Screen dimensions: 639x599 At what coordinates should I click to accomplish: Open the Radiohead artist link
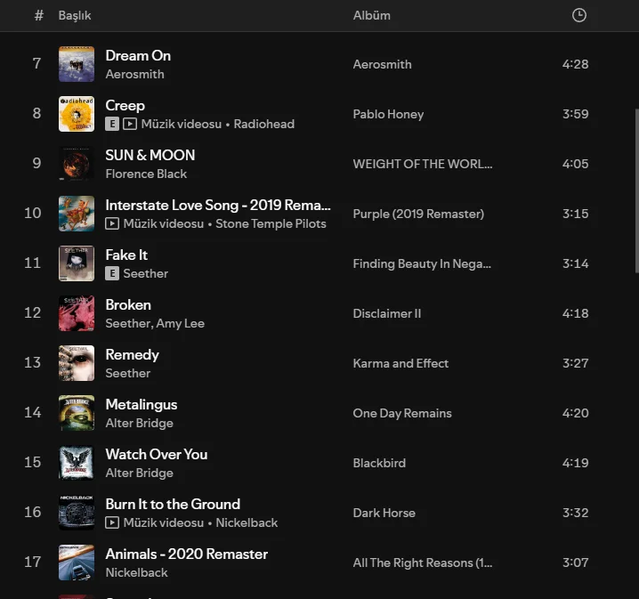point(264,124)
